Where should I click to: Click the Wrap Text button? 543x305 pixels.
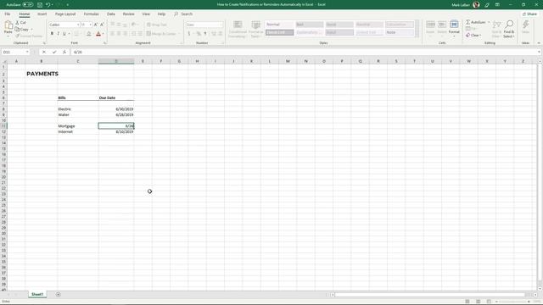click(157, 25)
